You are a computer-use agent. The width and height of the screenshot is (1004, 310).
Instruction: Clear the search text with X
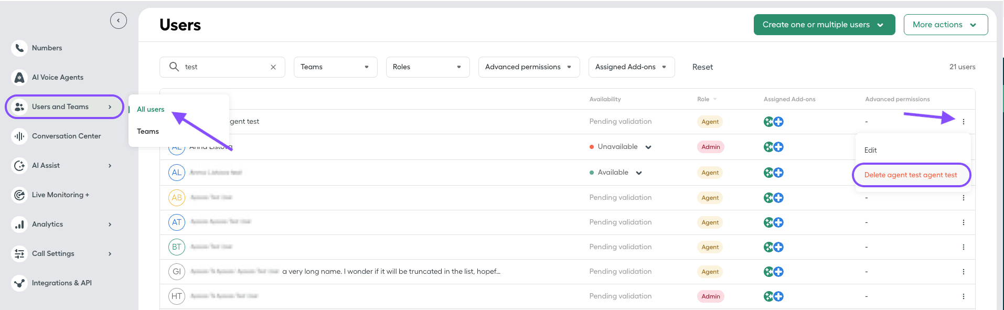pyautogui.click(x=273, y=67)
